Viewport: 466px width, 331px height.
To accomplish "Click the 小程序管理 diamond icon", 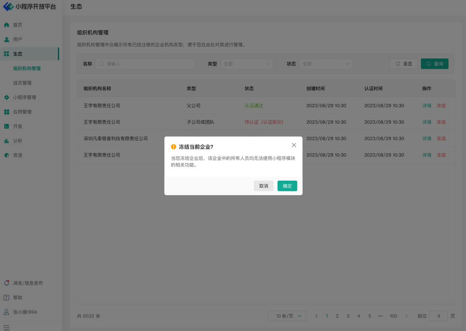I will [x=7, y=97].
